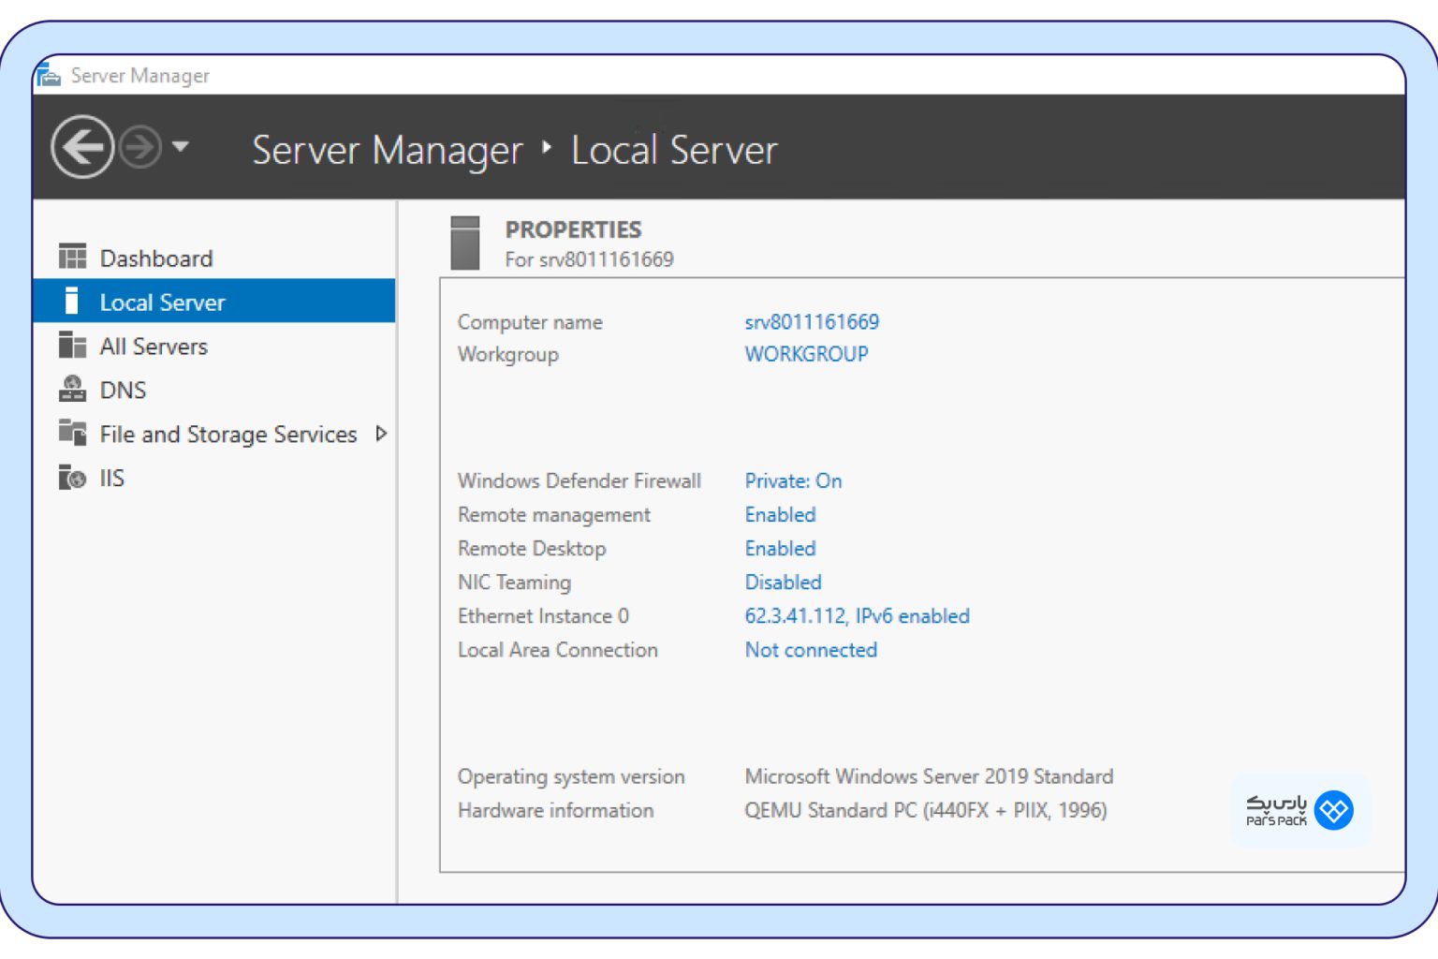Image resolution: width=1438 pixels, height=959 pixels.
Task: Select the Local Server icon in sidebar
Action: click(72, 302)
